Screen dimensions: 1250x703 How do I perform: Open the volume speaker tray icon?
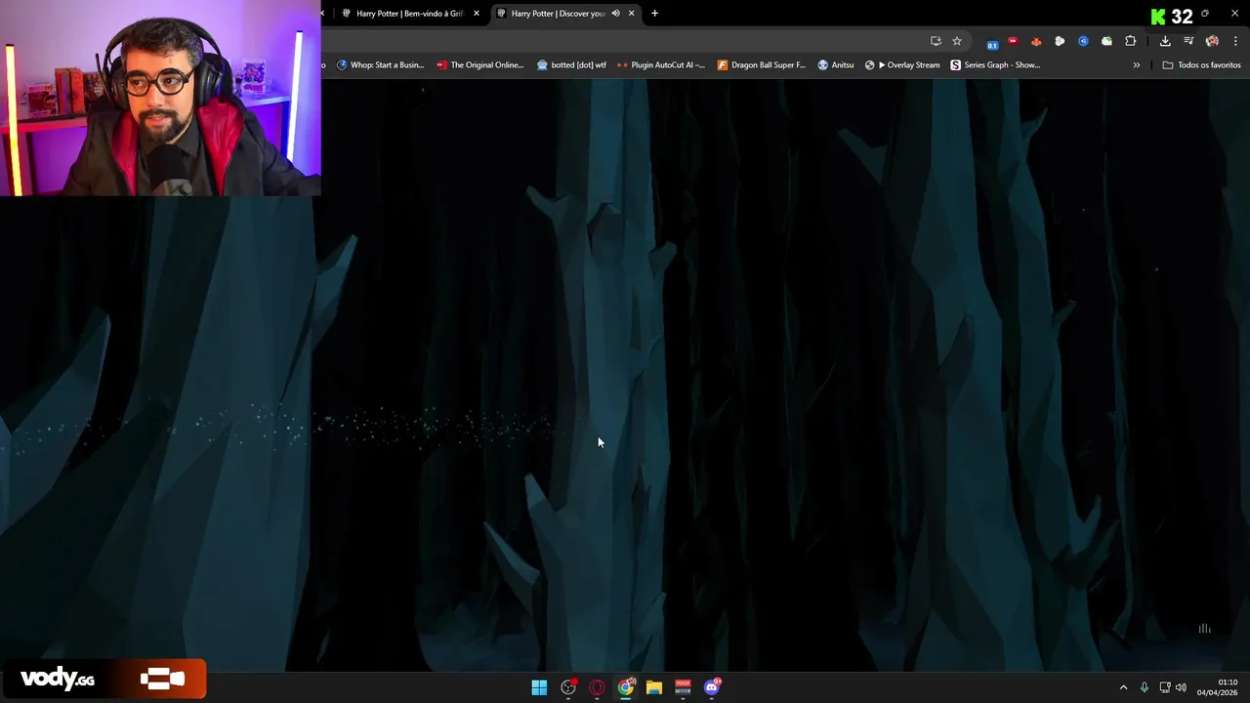click(1181, 687)
